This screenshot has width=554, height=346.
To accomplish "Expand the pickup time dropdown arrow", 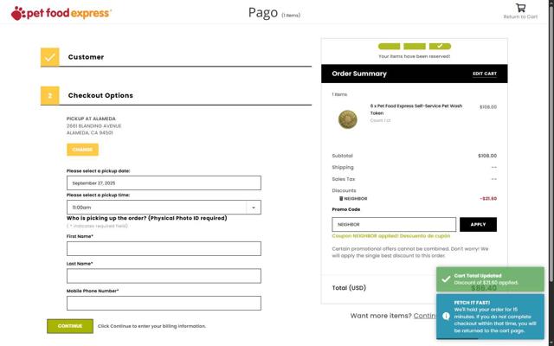I will point(254,208).
